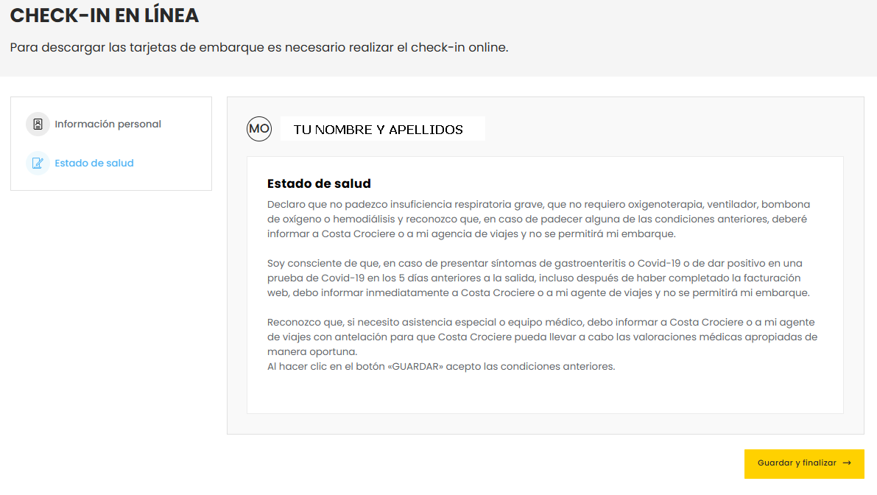Click the MO initials avatar circle
877x495 pixels.
(x=259, y=129)
